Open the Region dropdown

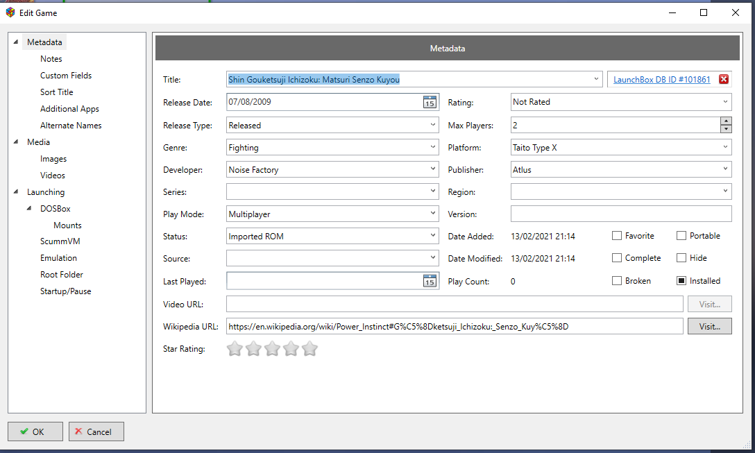pos(620,191)
